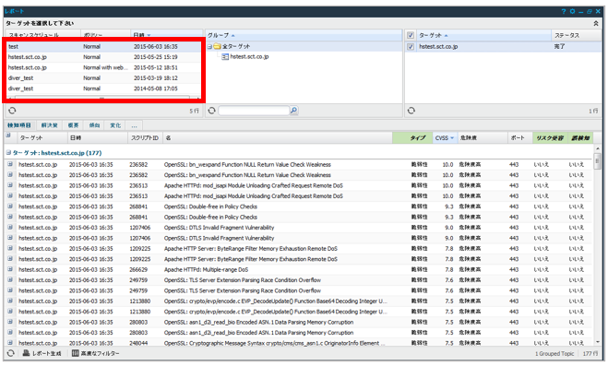The image size is (608, 366).
Task: Click the '1 Grouped Topic' status text
Action: coord(554,354)
